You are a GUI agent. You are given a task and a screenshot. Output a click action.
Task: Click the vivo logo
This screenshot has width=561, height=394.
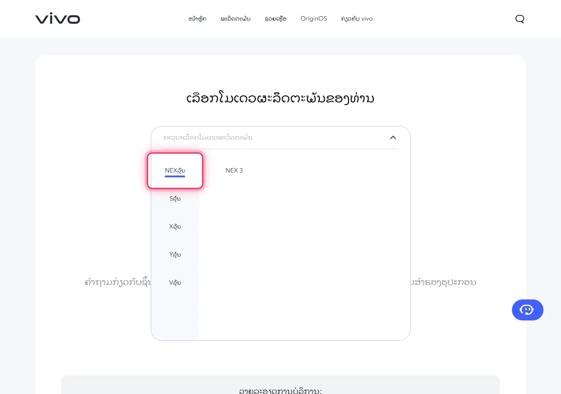coord(58,19)
